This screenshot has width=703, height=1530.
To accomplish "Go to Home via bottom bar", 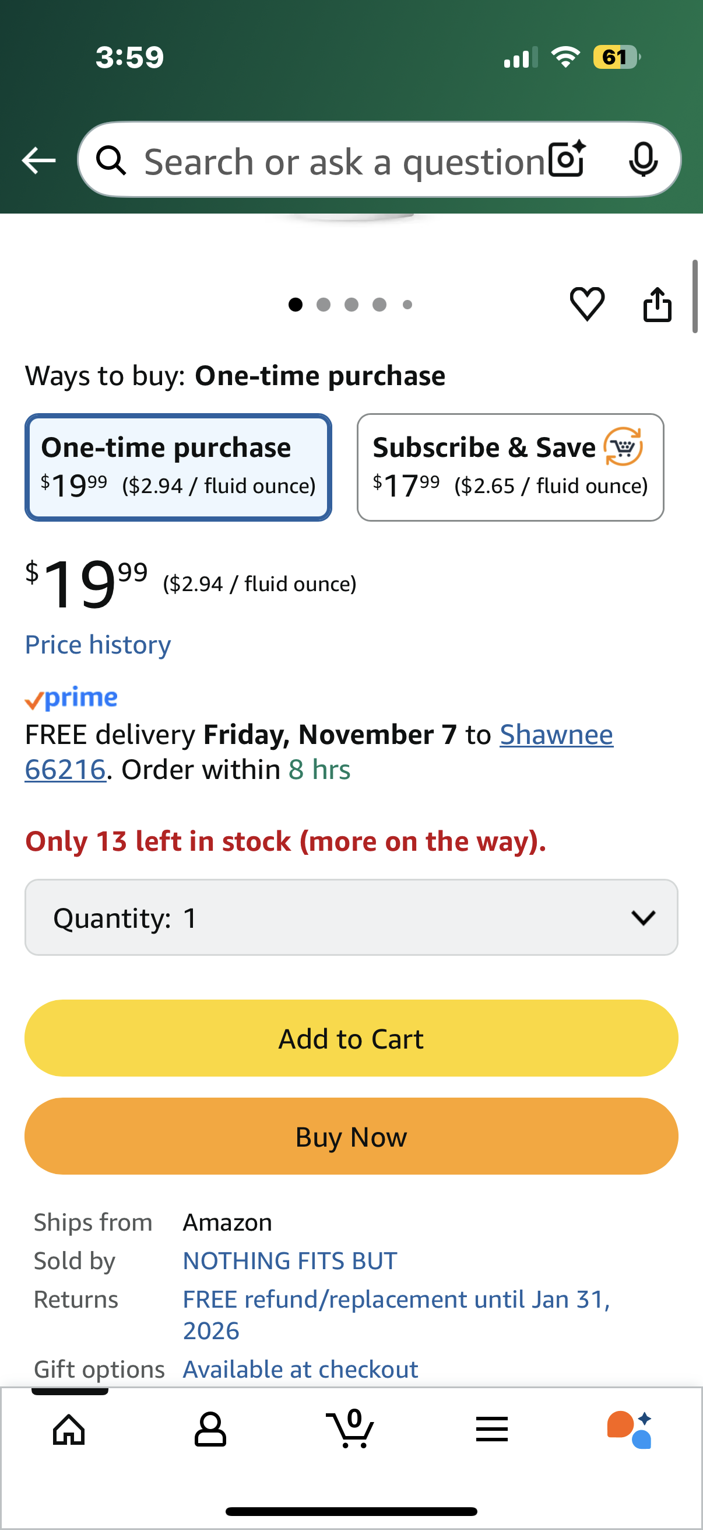I will pyautogui.click(x=69, y=1429).
